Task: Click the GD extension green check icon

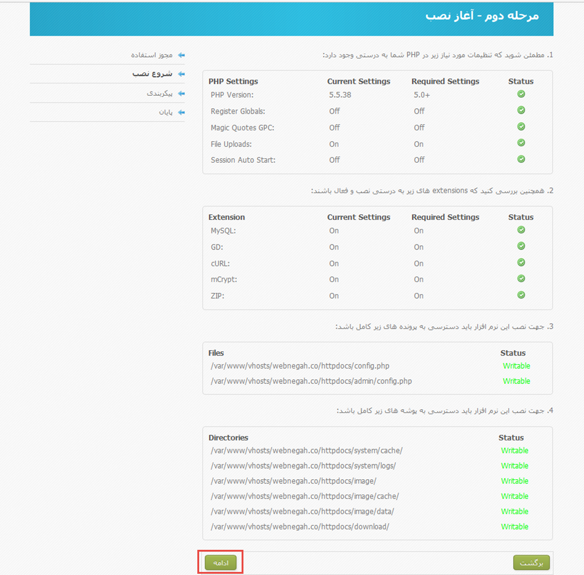Action: click(521, 246)
